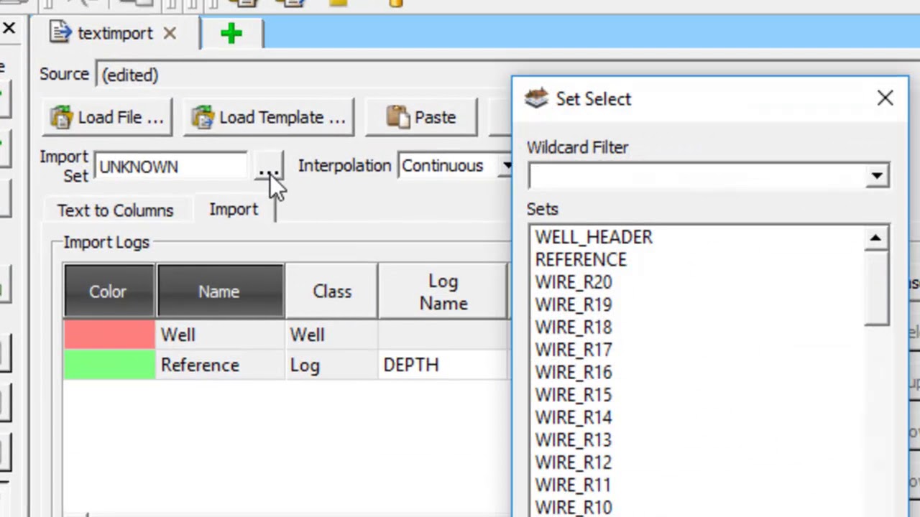Click the Load Template button

pos(269,117)
